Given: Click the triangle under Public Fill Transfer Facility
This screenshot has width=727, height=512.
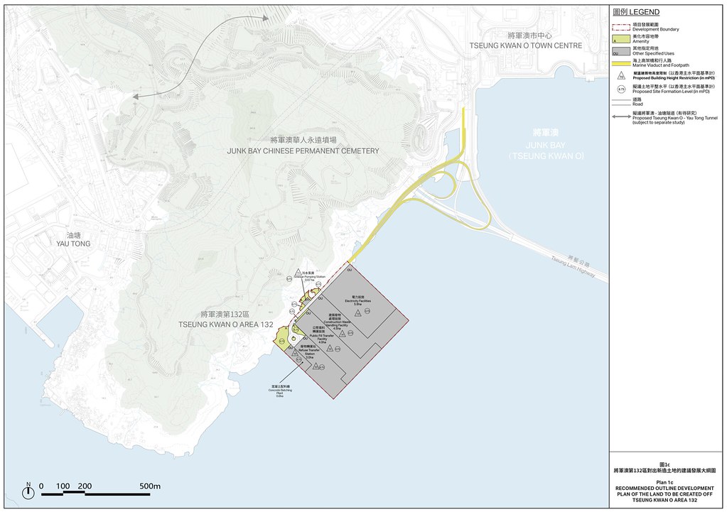Looking at the screenshot, I should click(x=330, y=349).
